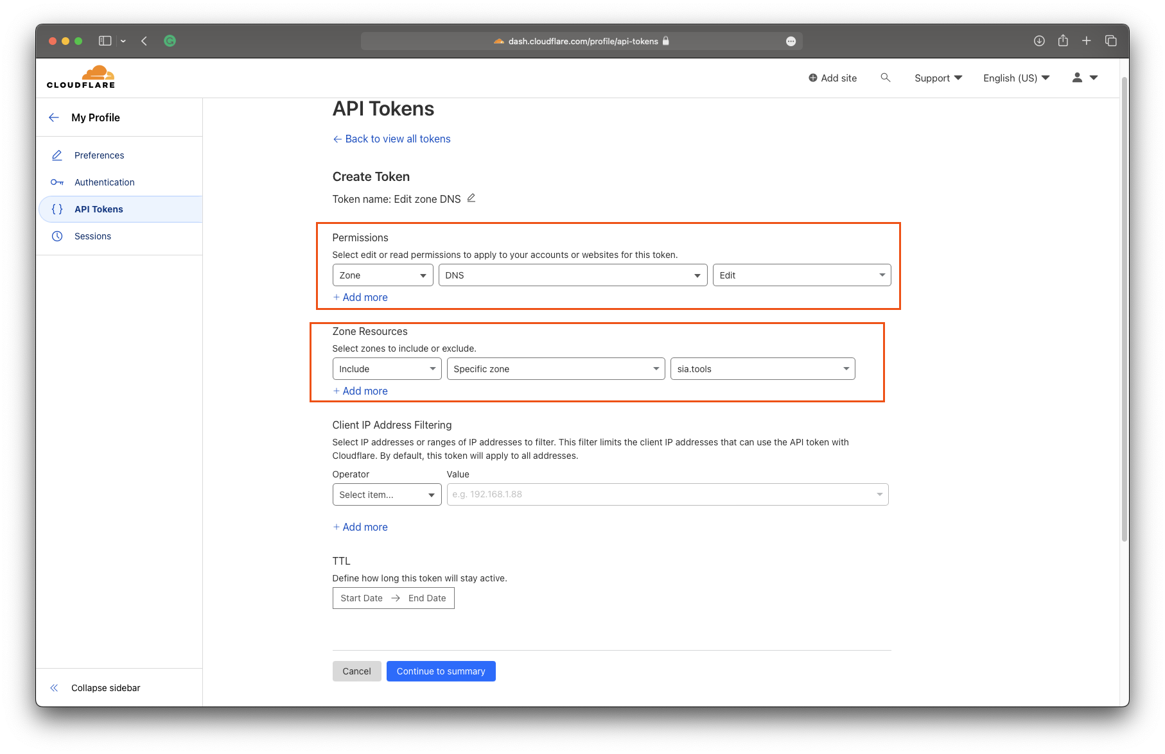
Task: Click the Safari share icon
Action: (x=1063, y=41)
